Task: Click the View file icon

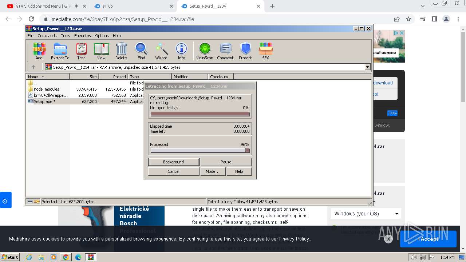Action: pos(101,51)
